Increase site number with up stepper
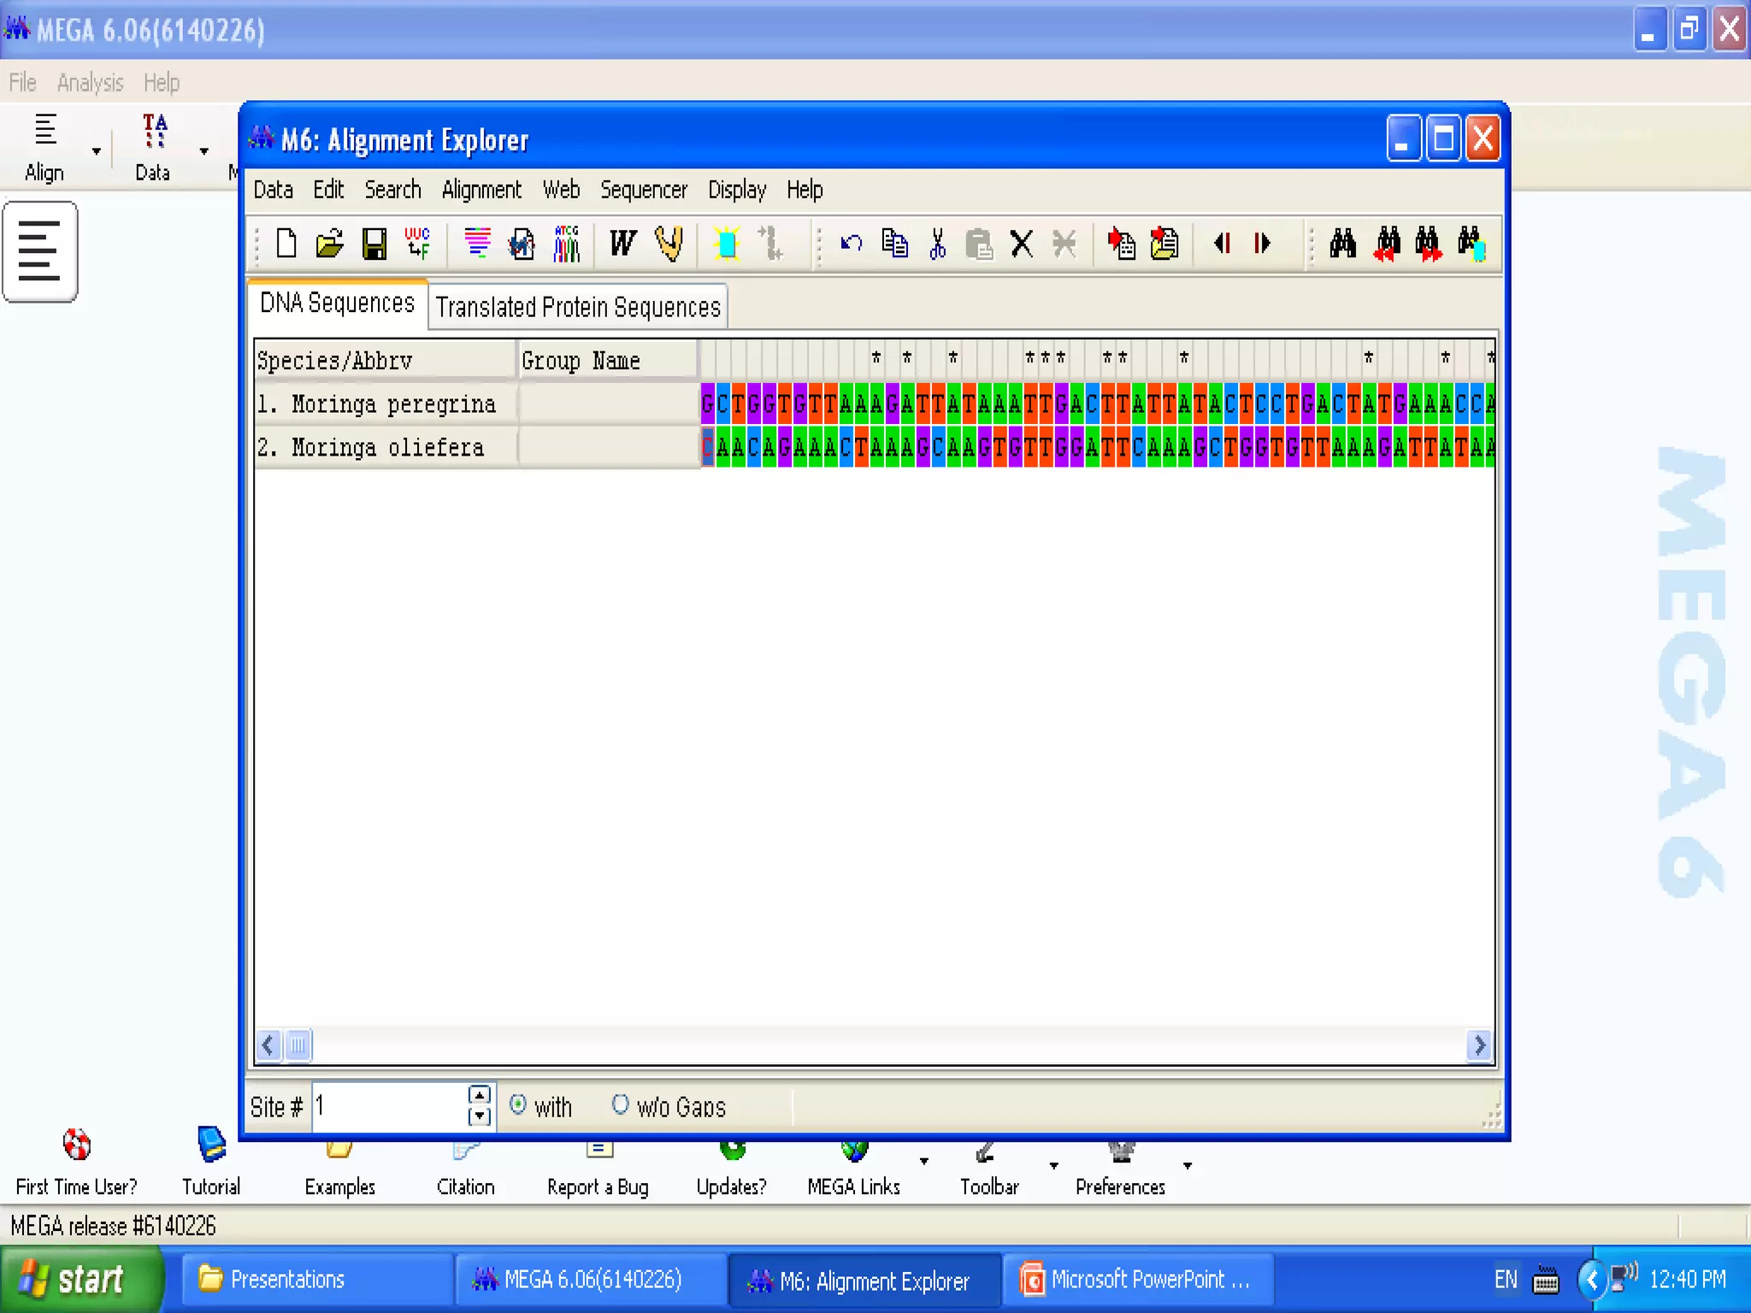 click(x=480, y=1095)
